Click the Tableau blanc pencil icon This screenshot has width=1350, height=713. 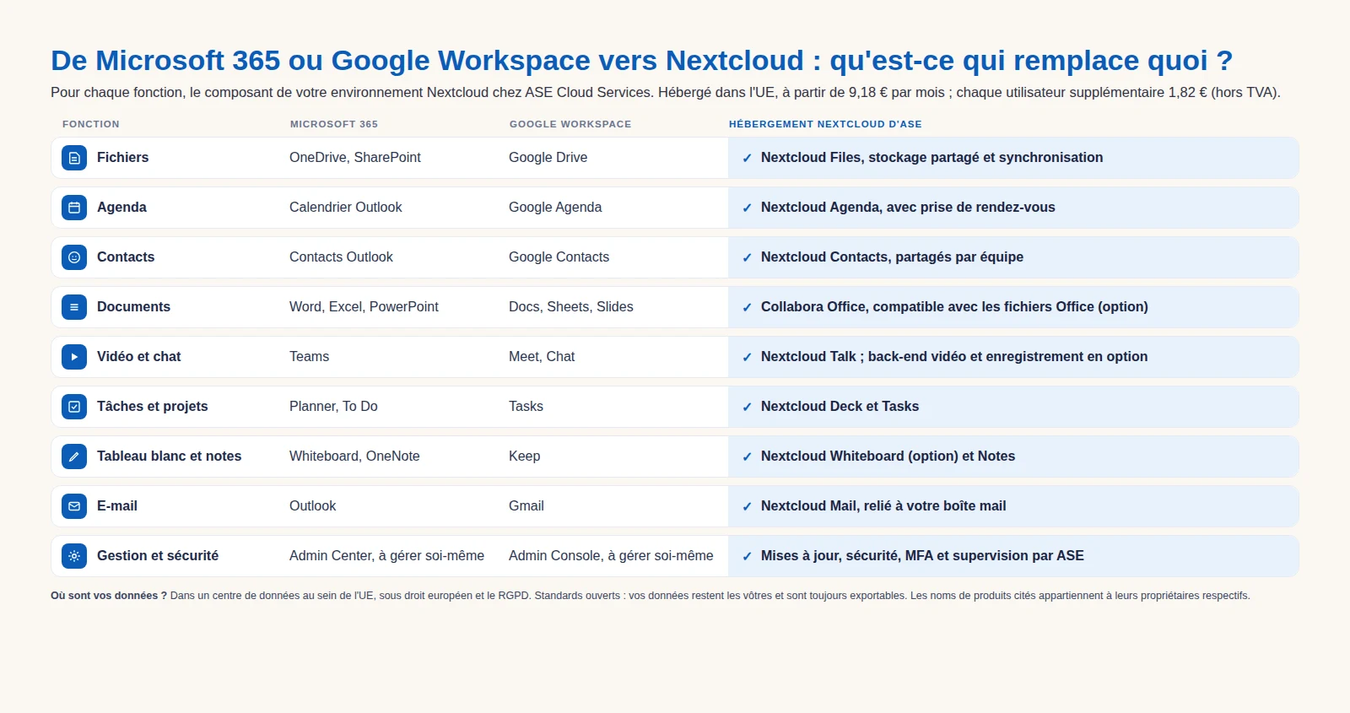click(x=74, y=456)
